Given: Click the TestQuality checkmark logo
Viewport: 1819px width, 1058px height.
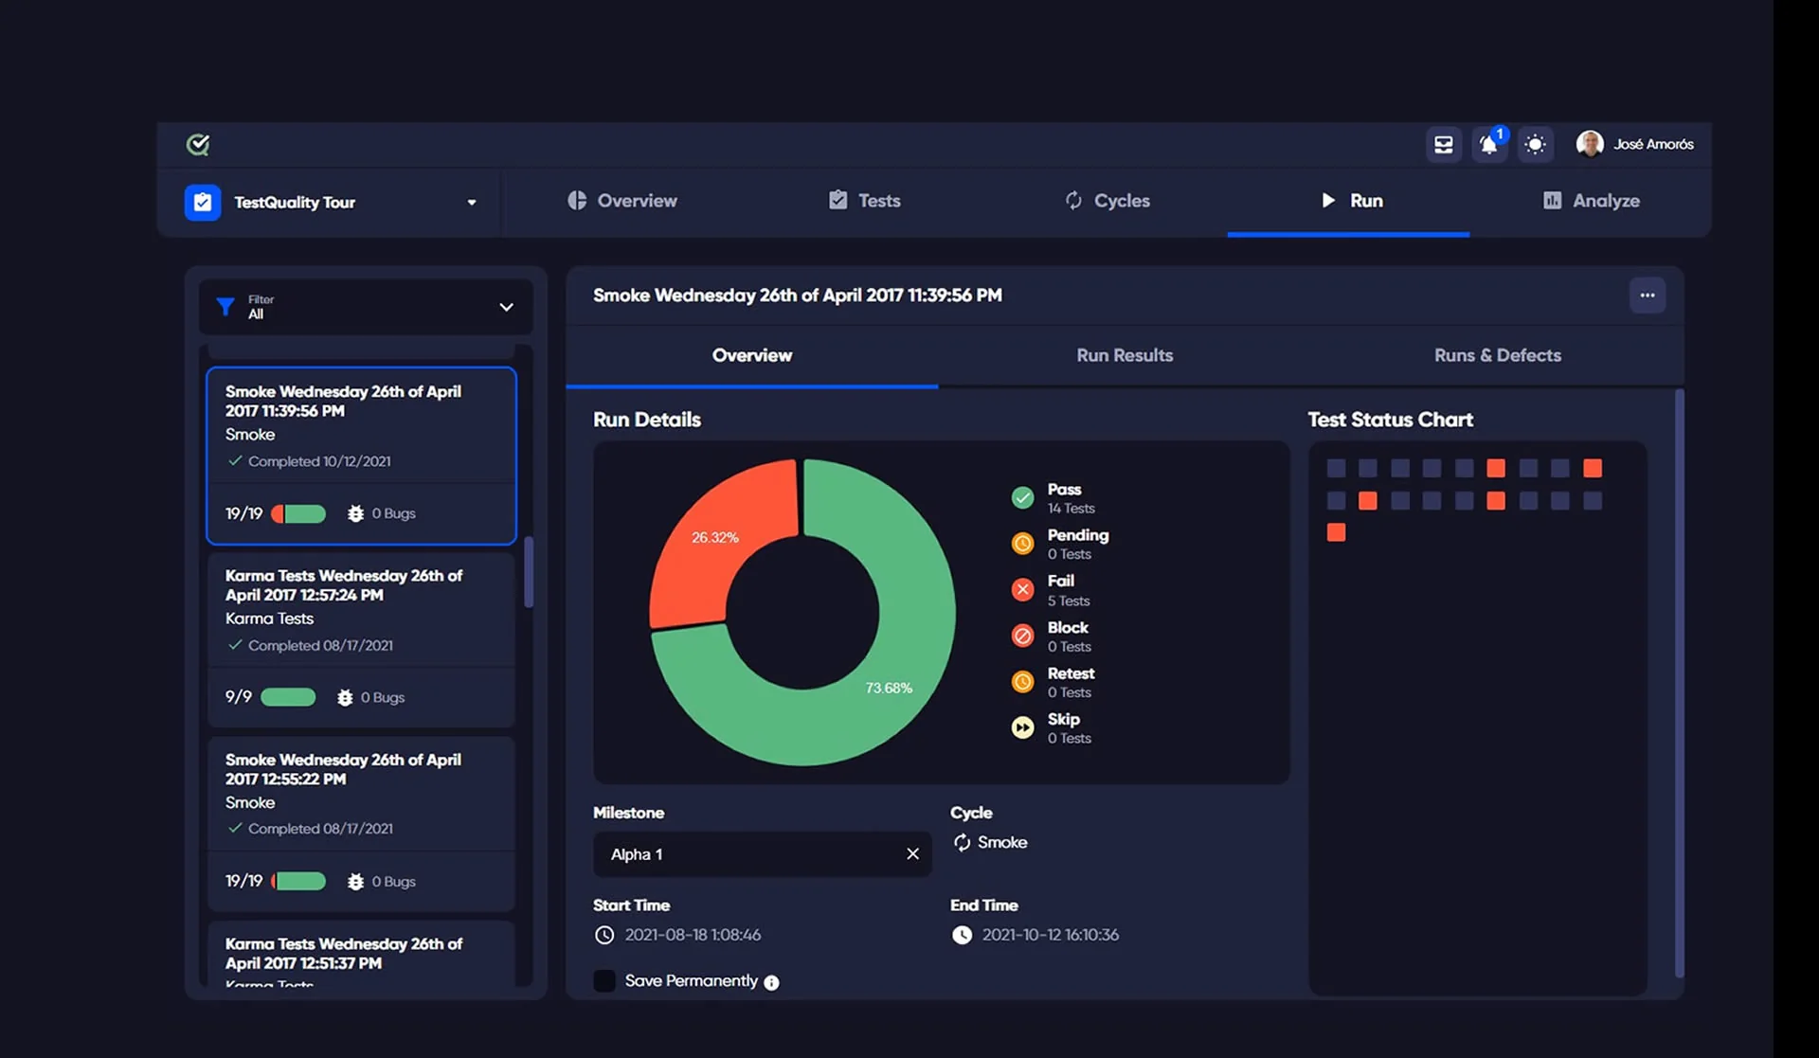Looking at the screenshot, I should (198, 144).
